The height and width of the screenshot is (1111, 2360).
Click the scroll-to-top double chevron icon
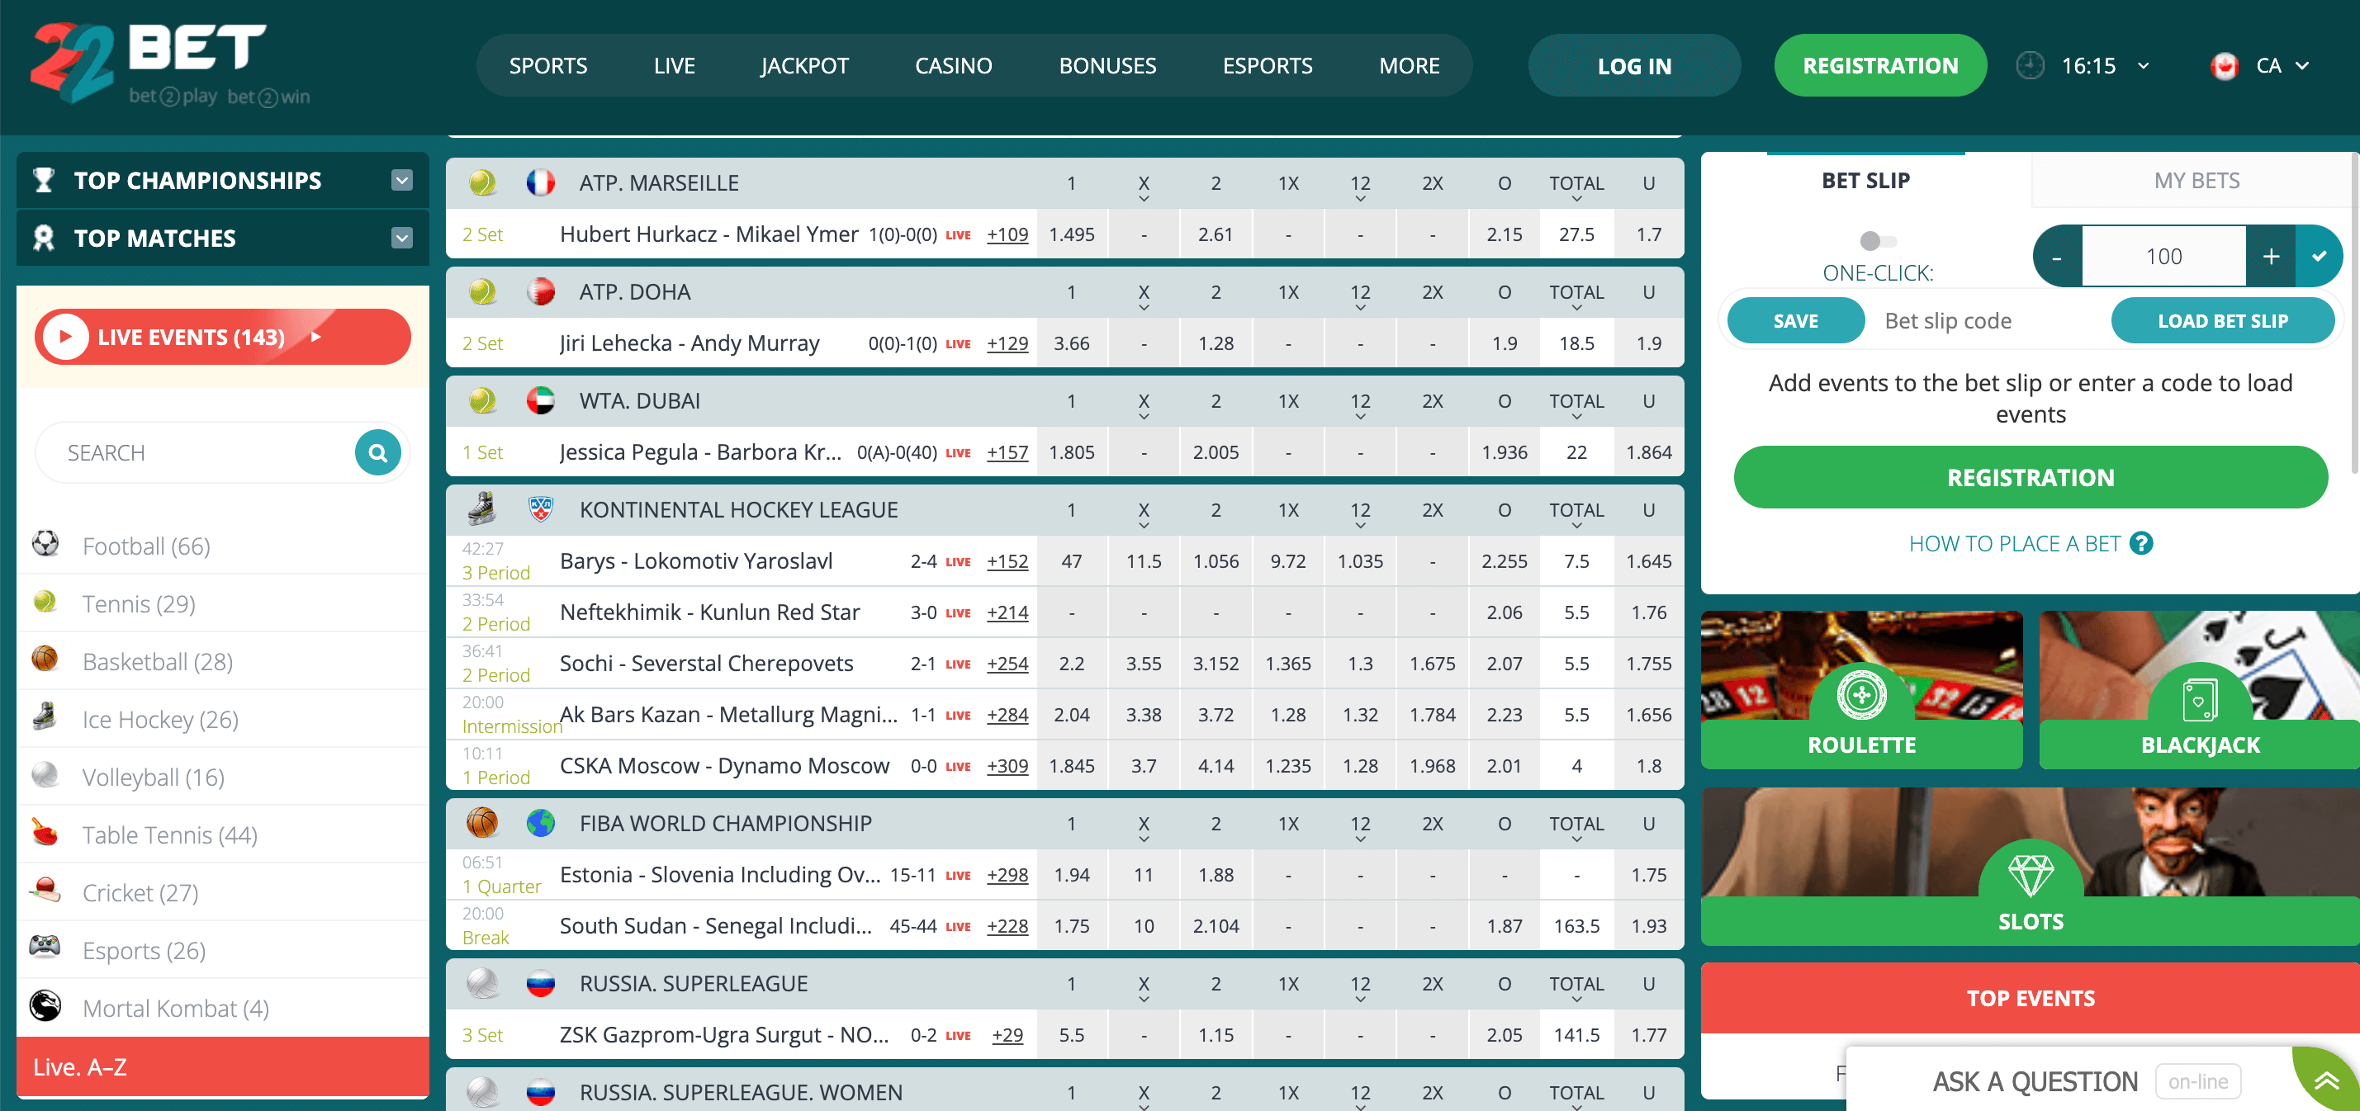click(2327, 1080)
